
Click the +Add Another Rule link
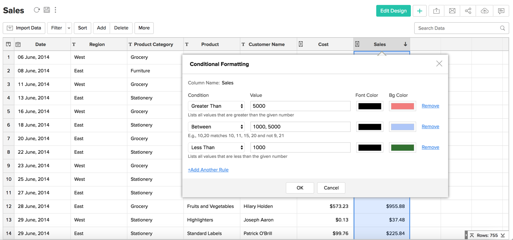coord(208,170)
